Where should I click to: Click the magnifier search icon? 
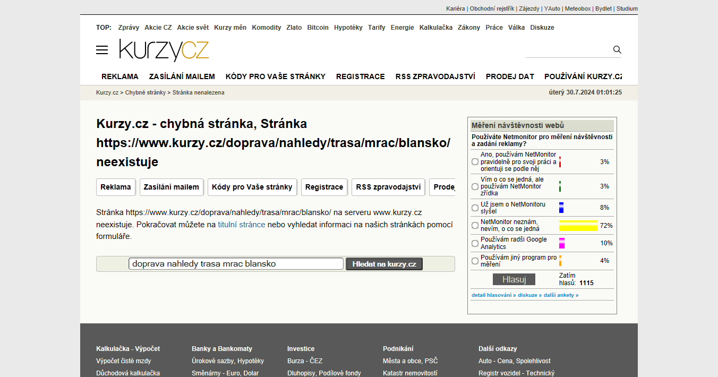coord(617,49)
